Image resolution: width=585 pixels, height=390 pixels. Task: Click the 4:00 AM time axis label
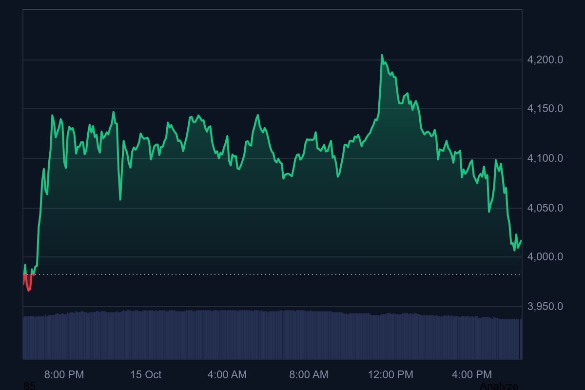[227, 374]
